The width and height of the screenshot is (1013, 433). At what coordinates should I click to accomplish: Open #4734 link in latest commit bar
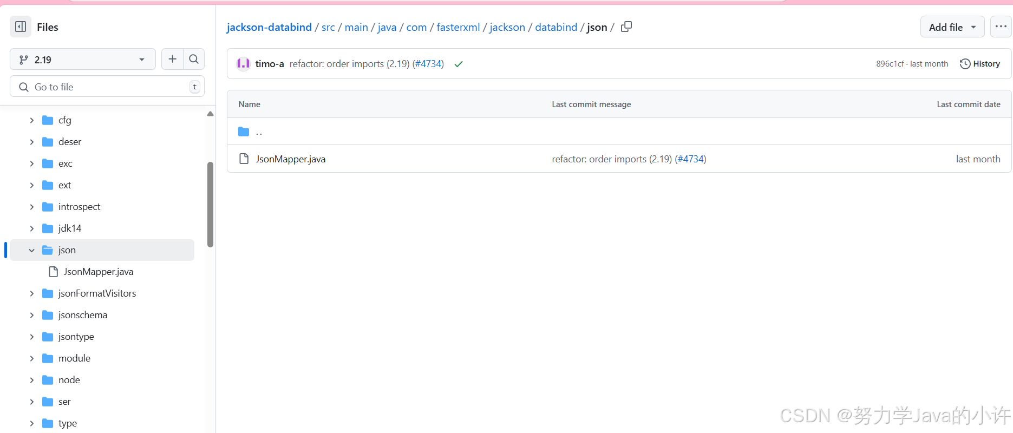tap(428, 64)
